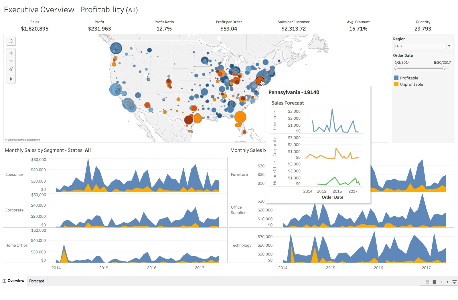Enter presentation mode via the bottom-right icon
458x300 pixels.
point(455,281)
